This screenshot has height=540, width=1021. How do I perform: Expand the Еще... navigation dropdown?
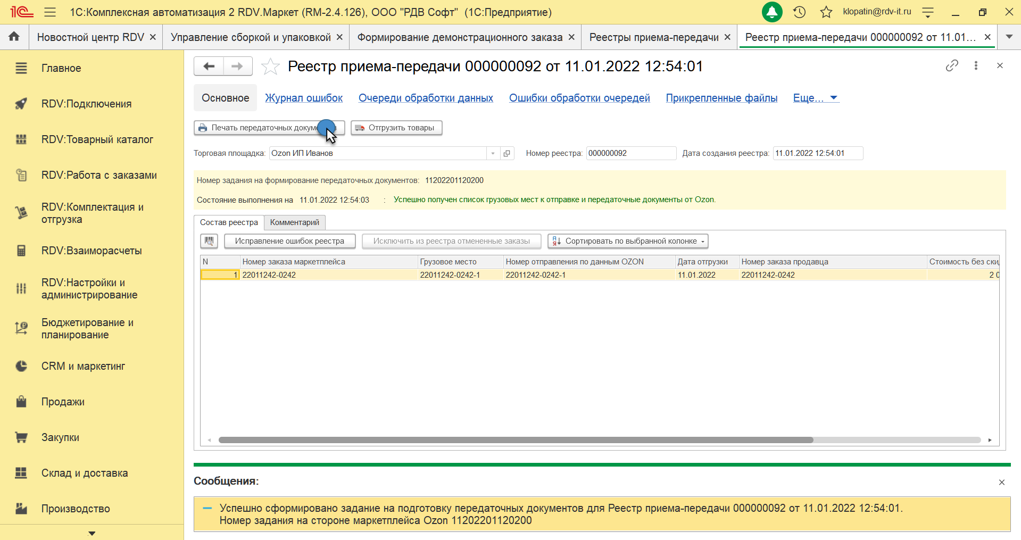816,98
